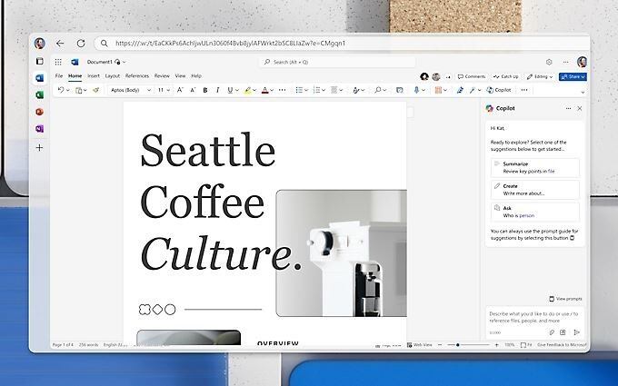Open PowerPoint from the left app sidebar
The height and width of the screenshot is (386, 618).
39,112
